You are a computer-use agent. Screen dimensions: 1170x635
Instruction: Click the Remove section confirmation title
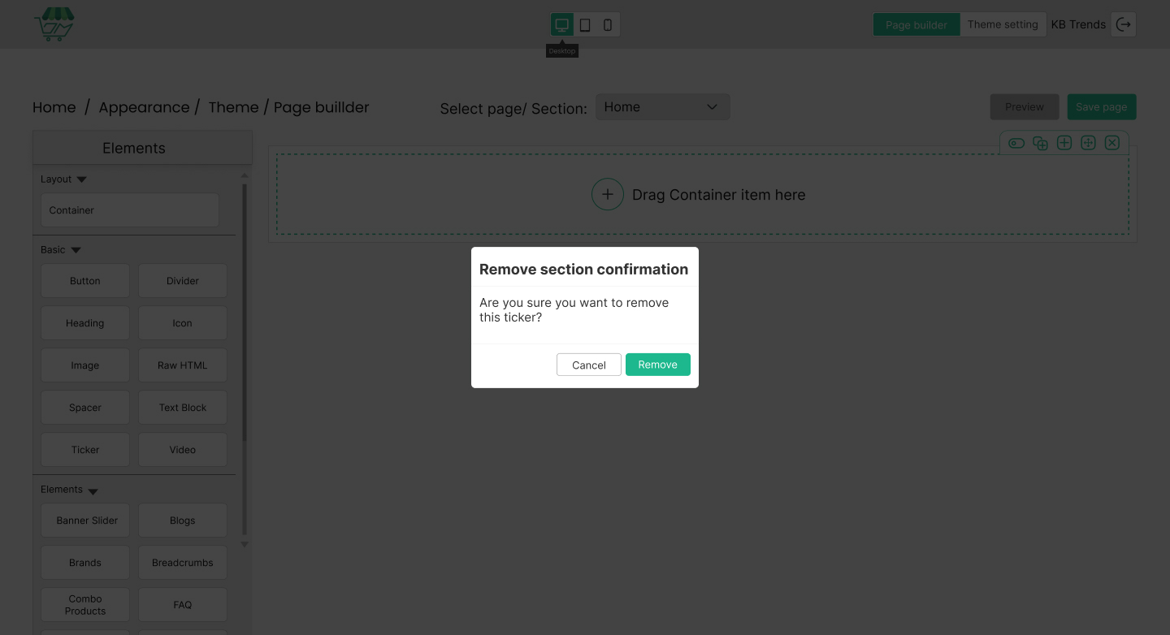pos(583,270)
